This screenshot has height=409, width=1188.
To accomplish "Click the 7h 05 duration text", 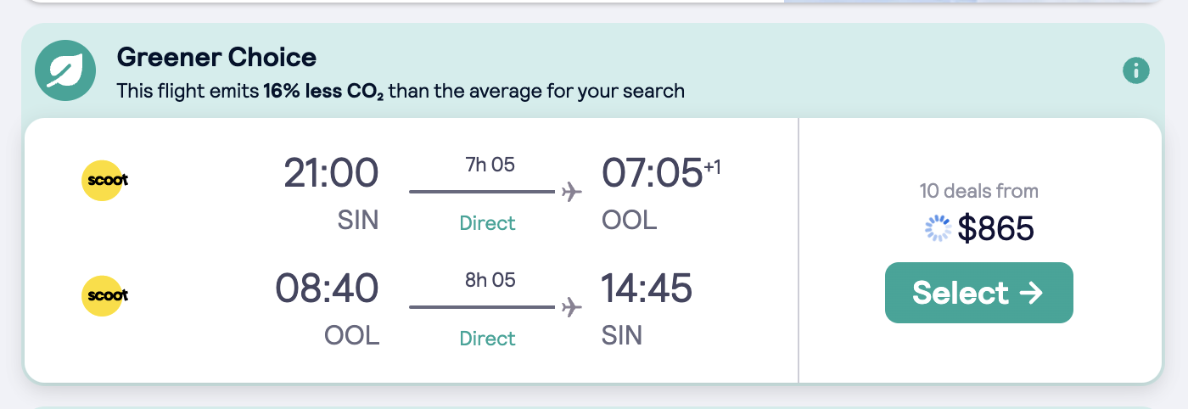I will 490,165.
